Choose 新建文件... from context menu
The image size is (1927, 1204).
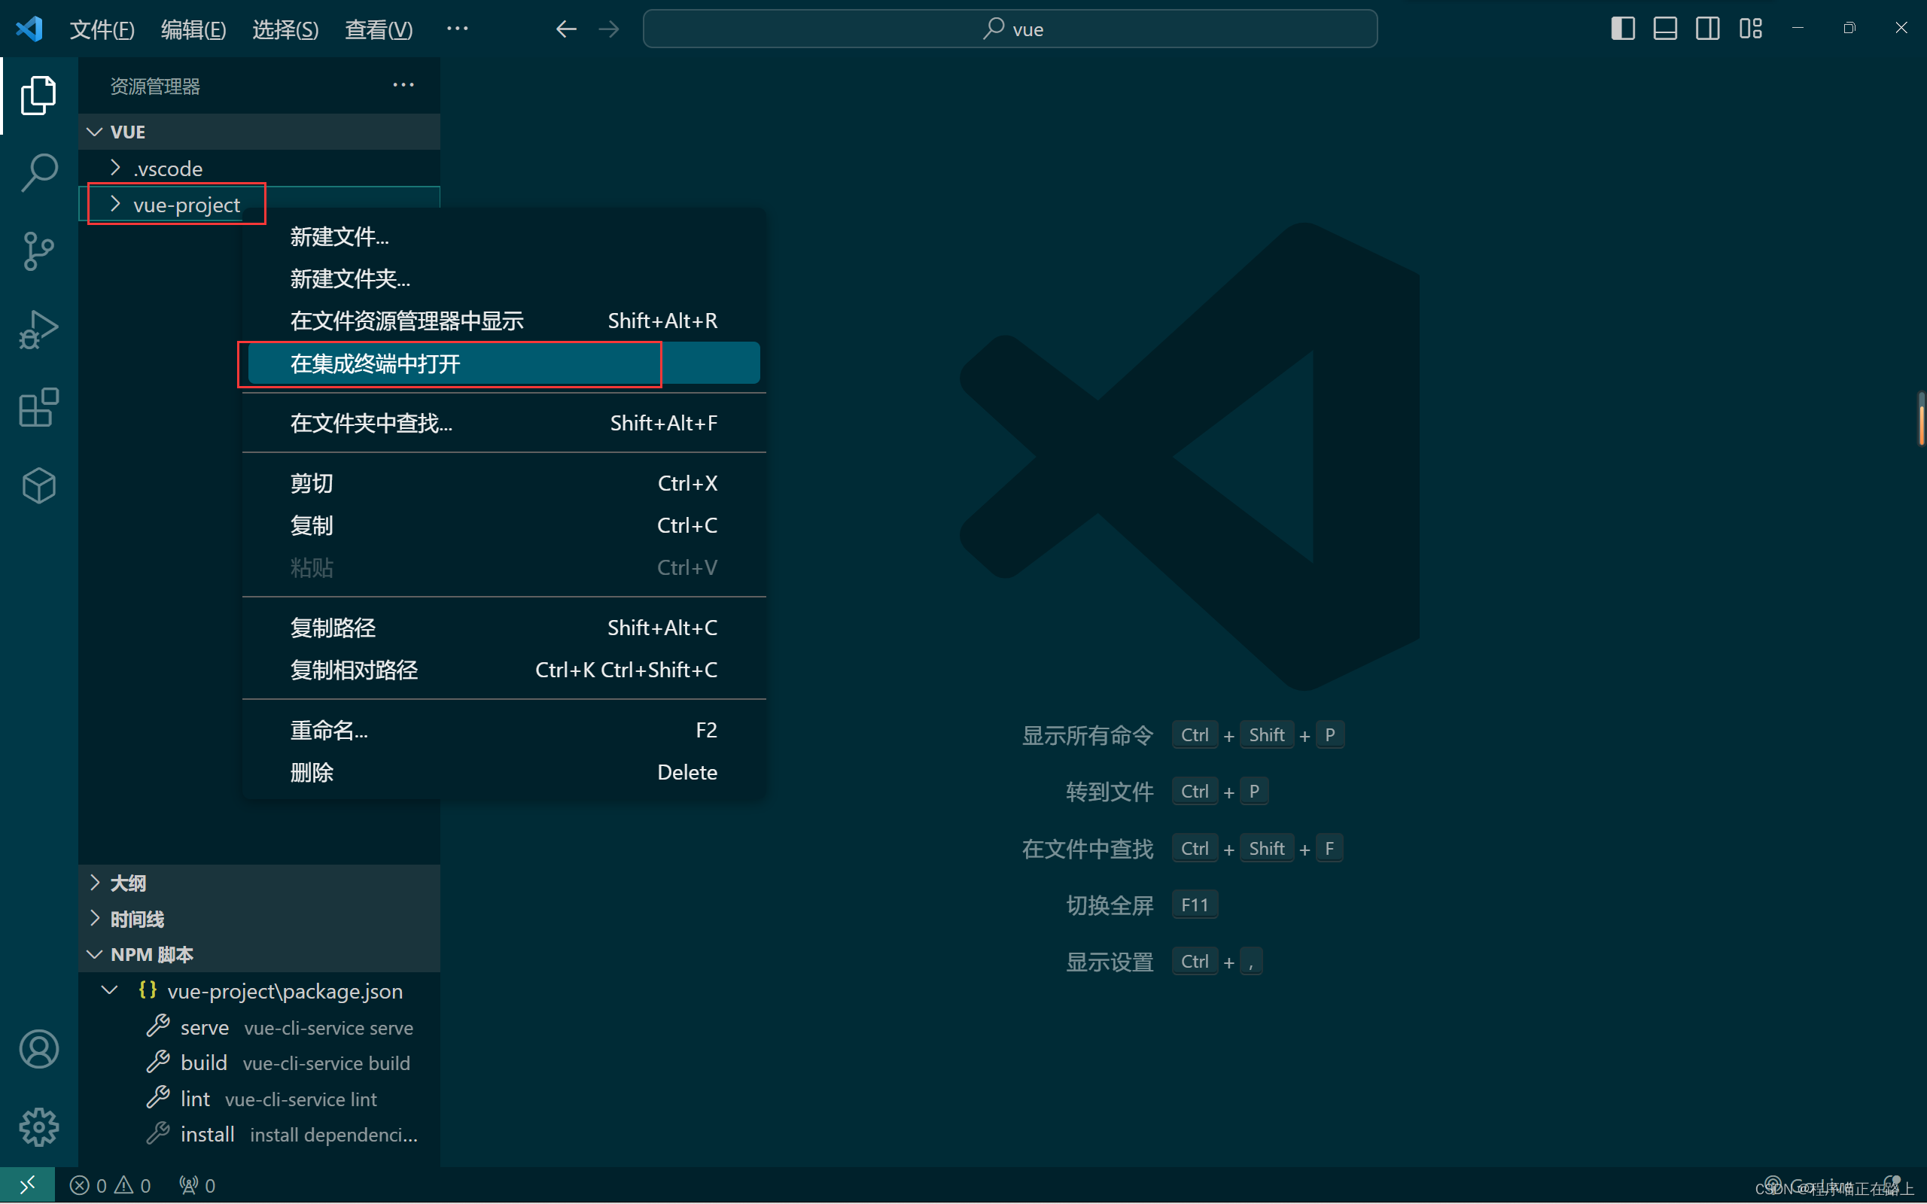(504, 236)
